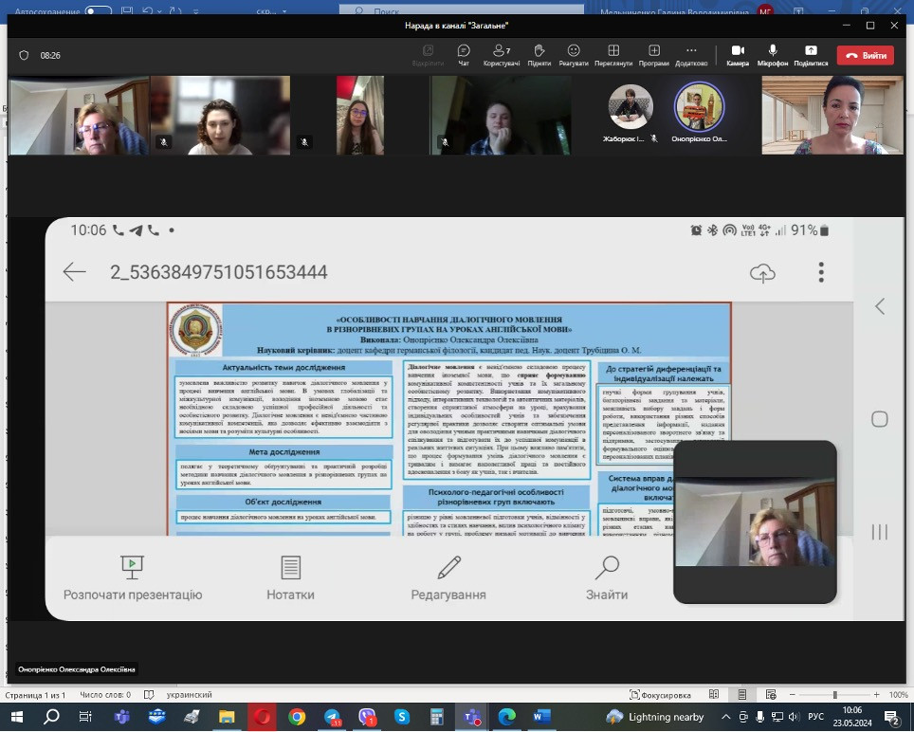The image size is (914, 732).
Task: Expand the More options menu
Action: [690, 54]
